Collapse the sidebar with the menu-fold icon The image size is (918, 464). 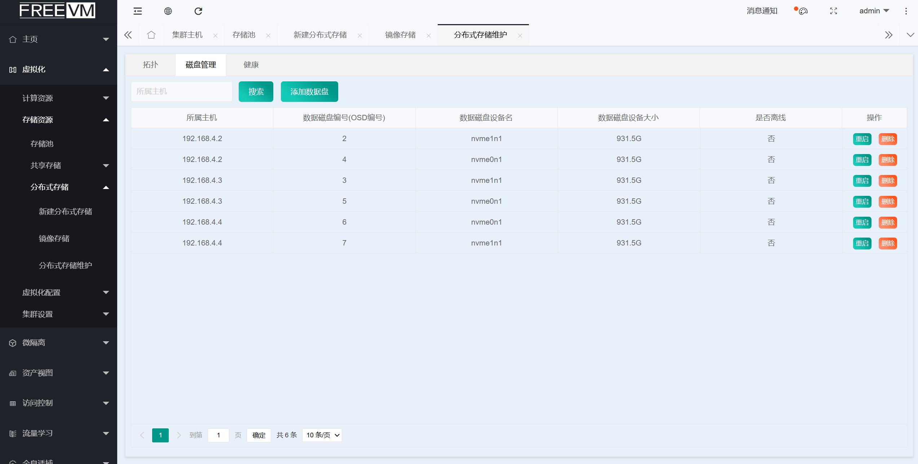138,11
